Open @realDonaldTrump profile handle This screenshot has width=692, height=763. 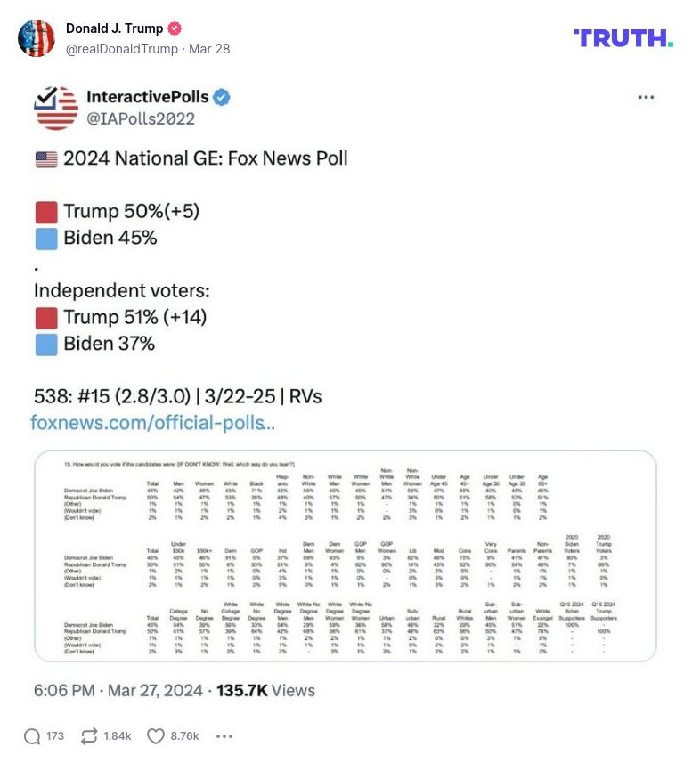pyautogui.click(x=118, y=49)
